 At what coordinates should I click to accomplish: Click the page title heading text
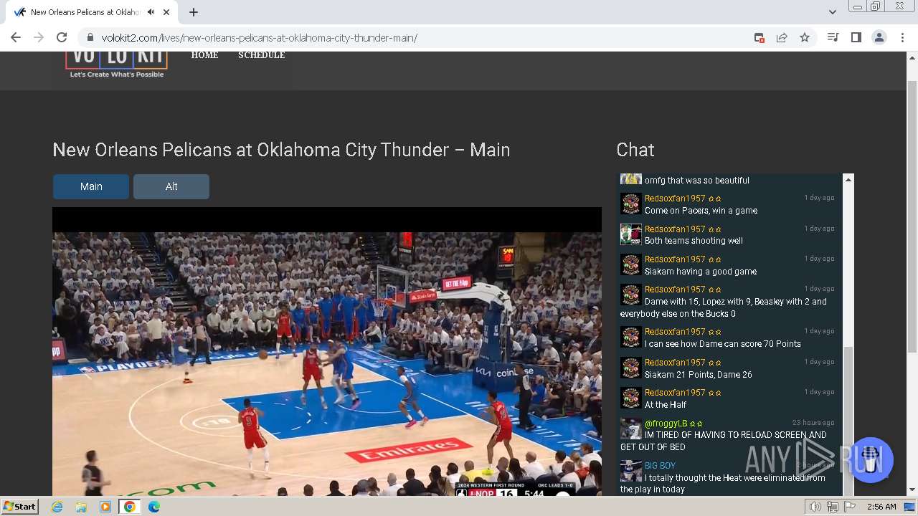pyautogui.click(x=281, y=150)
